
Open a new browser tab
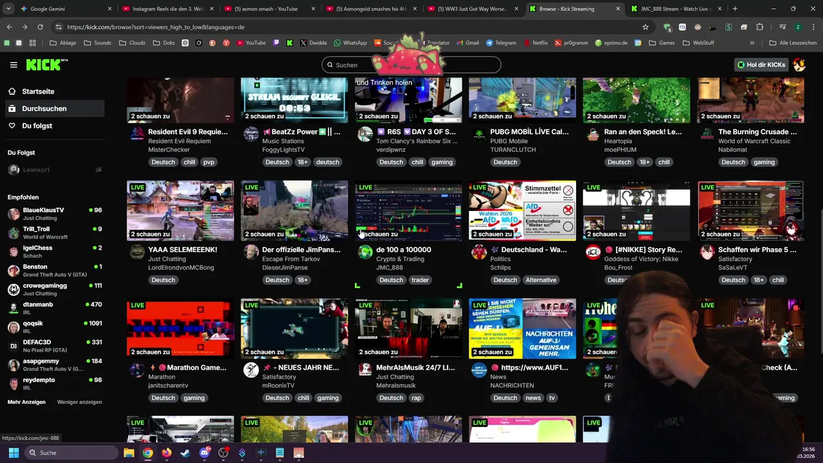point(735,9)
